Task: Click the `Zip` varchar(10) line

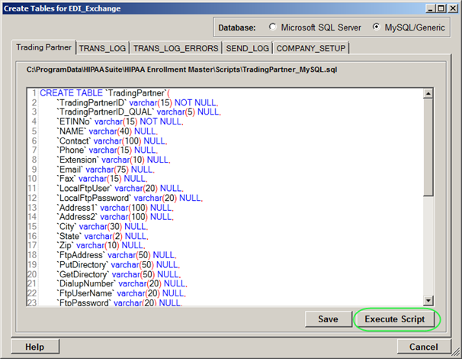Action: click(x=101, y=246)
